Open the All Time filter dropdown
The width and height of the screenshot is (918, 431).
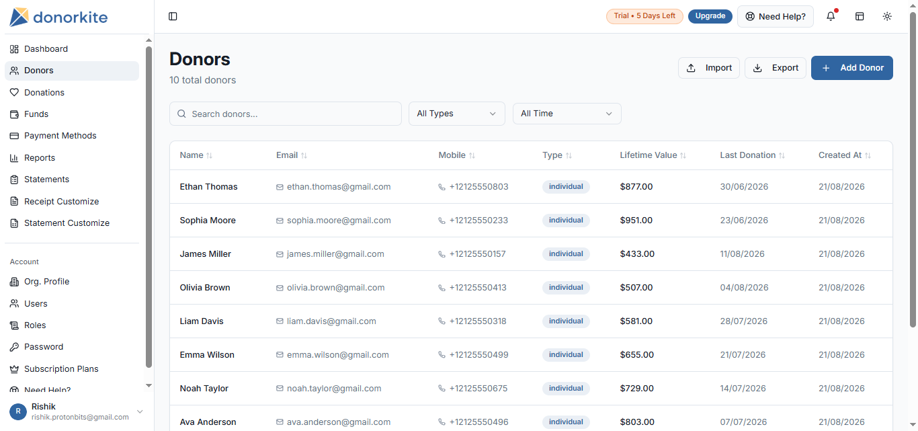pyautogui.click(x=567, y=114)
